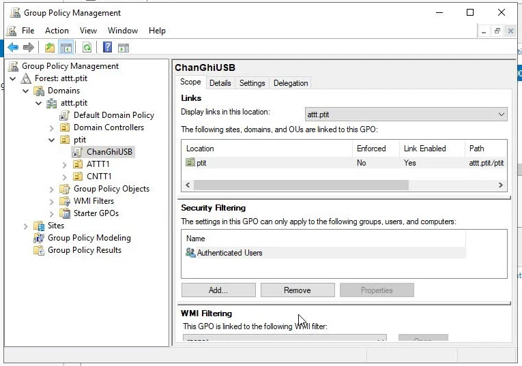Click the attt.ptit domain icon in tree
Image resolution: width=522 pixels, height=366 pixels.
(x=52, y=103)
